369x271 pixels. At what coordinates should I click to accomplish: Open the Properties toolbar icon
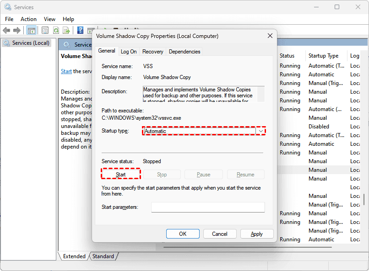coord(45,31)
